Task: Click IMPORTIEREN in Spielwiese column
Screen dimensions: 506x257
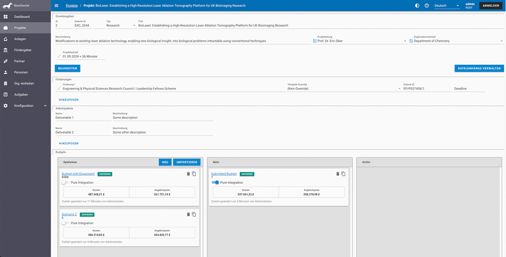Action: (x=187, y=162)
